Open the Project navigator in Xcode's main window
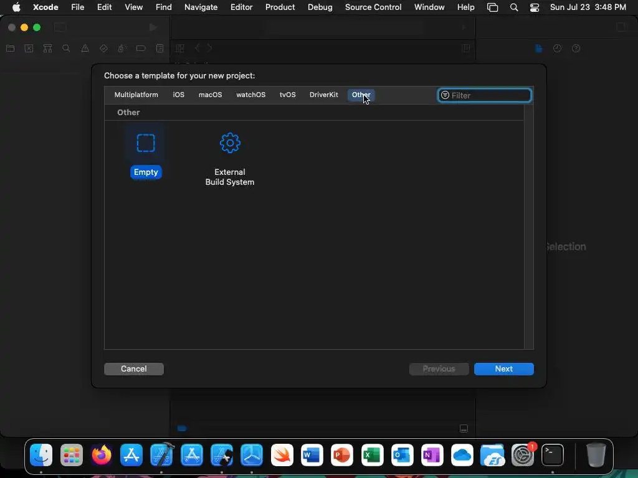This screenshot has width=638, height=478. click(x=10, y=49)
